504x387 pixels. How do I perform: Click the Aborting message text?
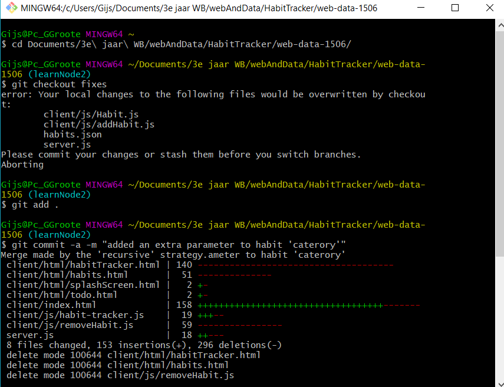[x=22, y=164]
